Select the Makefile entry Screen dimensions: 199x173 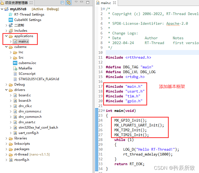pos(25,68)
